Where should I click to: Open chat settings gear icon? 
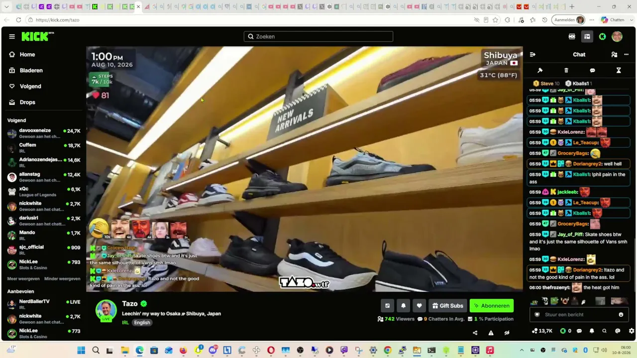632,331
